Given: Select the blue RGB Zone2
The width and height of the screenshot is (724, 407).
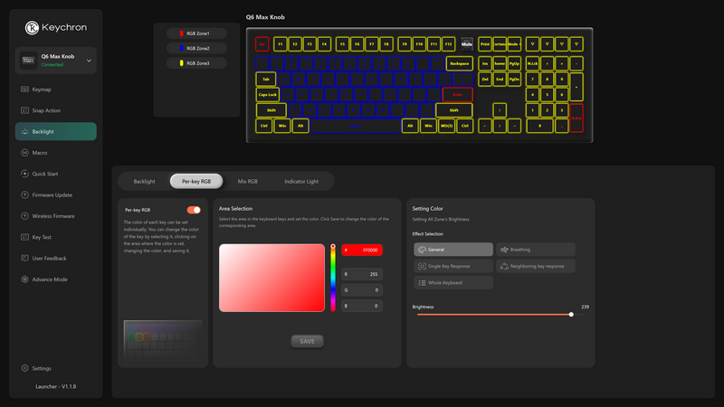Looking at the screenshot, I should [196, 49].
